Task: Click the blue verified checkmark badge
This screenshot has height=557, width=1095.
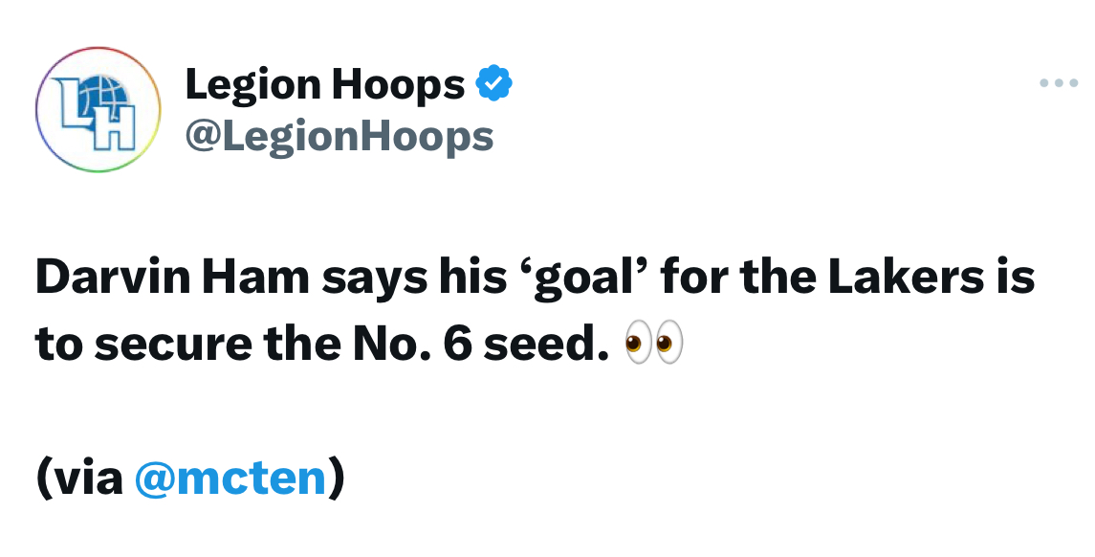Action: (x=493, y=83)
